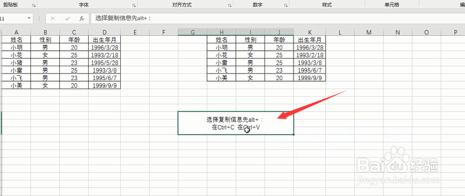Select 1996/3/28 in column D

[104, 47]
